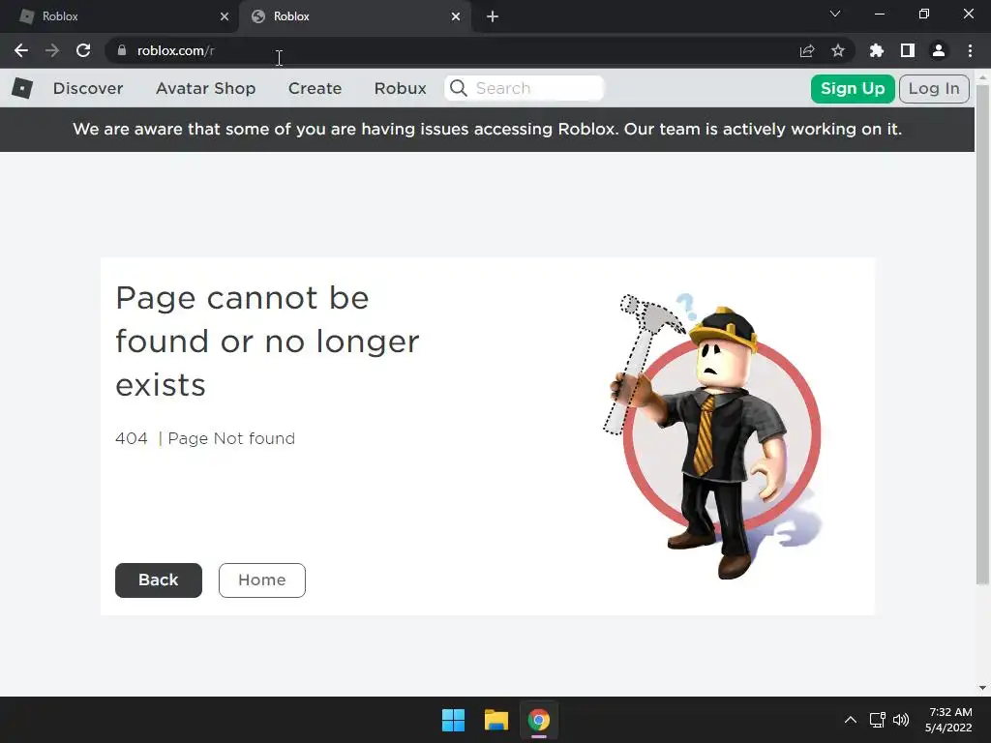The height and width of the screenshot is (743, 991).
Task: Click Chrome icon in taskbar
Action: tap(538, 720)
